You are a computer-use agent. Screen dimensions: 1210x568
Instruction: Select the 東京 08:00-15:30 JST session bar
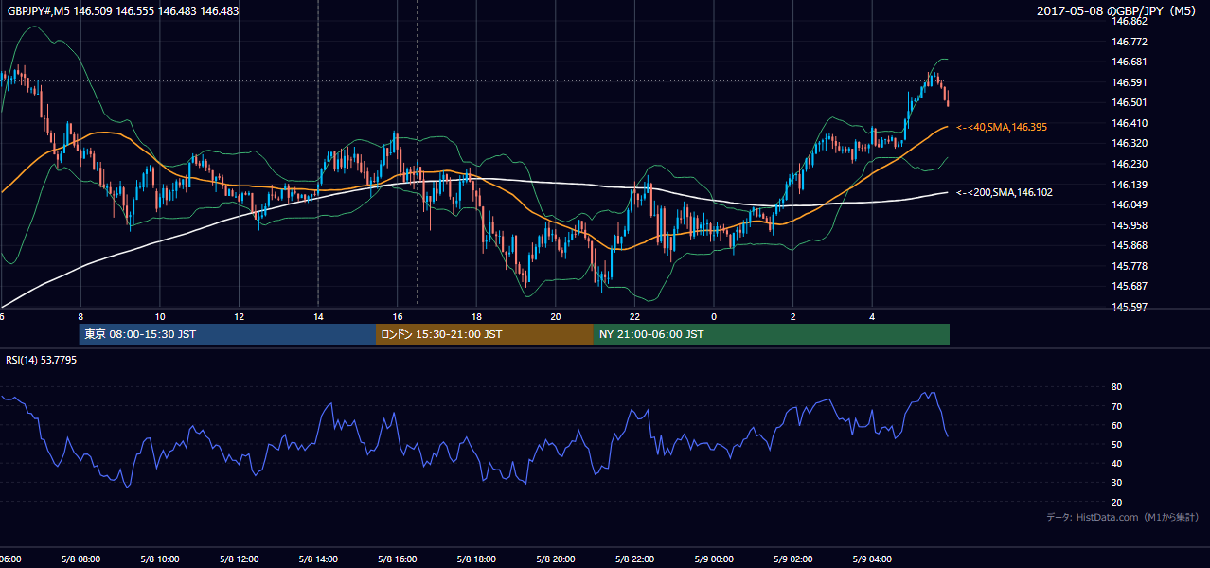(x=227, y=334)
